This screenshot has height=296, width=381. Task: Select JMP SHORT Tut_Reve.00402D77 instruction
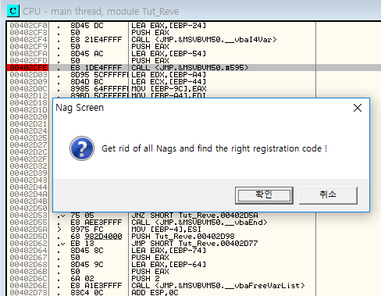pos(194,244)
